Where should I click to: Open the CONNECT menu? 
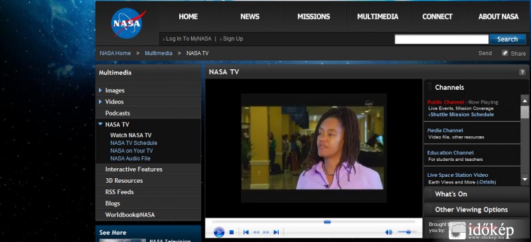[x=437, y=17]
